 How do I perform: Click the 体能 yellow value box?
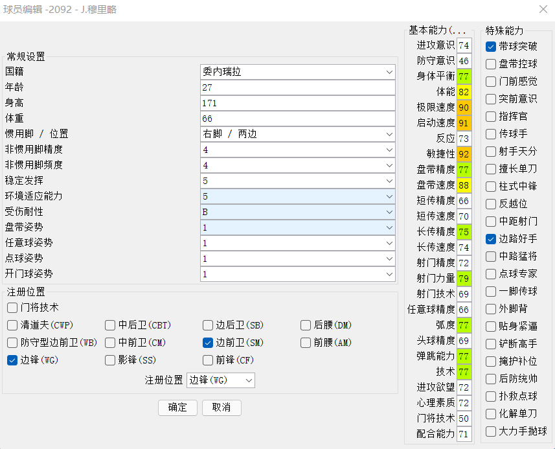[464, 92]
